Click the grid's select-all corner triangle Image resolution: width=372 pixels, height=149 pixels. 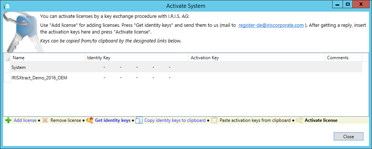click(x=7, y=58)
